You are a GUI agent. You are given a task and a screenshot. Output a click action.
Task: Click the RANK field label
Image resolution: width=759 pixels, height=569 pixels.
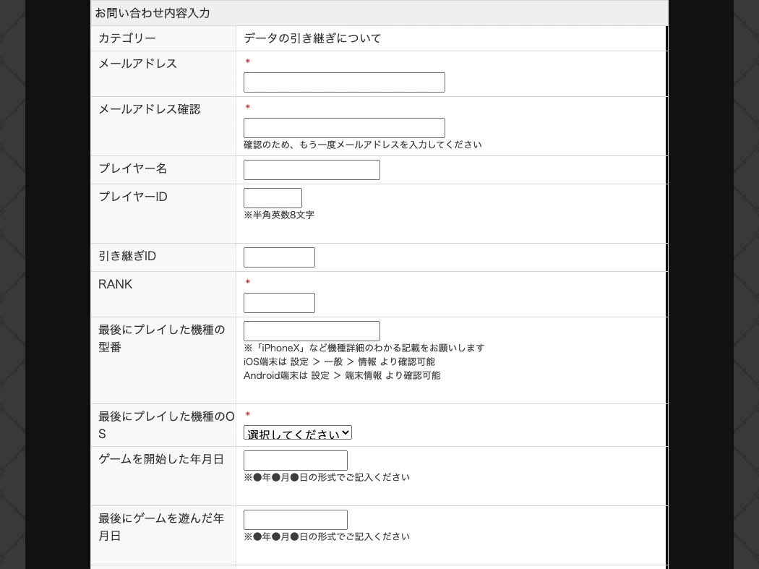click(116, 284)
